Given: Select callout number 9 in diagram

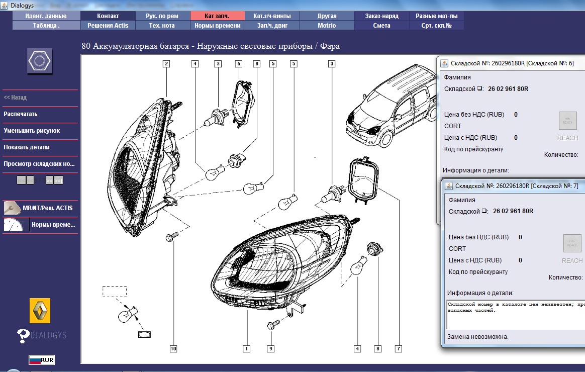Looking at the screenshot, I should click(x=271, y=348).
